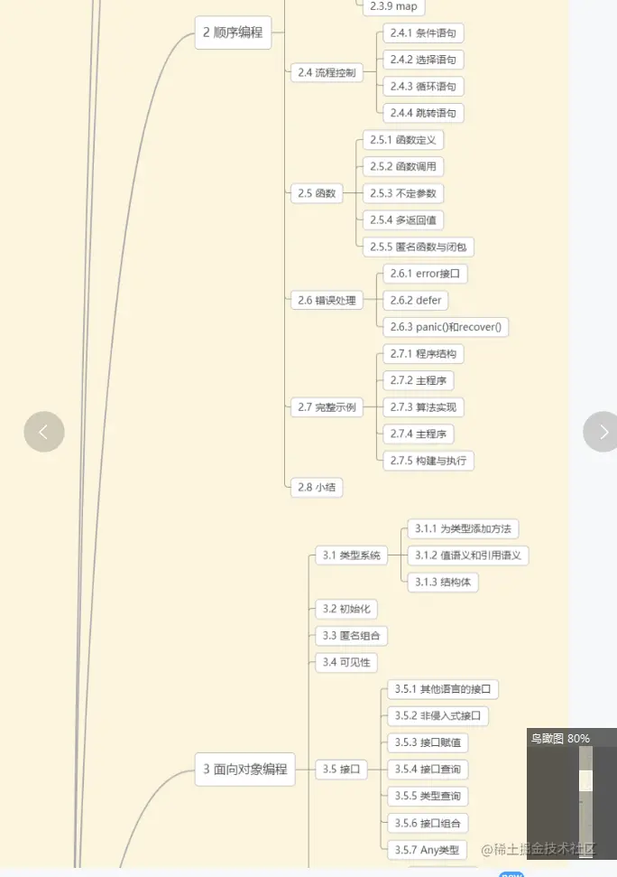This screenshot has width=617, height=877.
Task: Click node 3.5.7 Any类型
Action: point(427,850)
